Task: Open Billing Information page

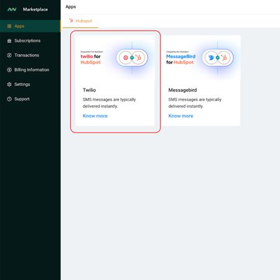Action: tap(30, 70)
